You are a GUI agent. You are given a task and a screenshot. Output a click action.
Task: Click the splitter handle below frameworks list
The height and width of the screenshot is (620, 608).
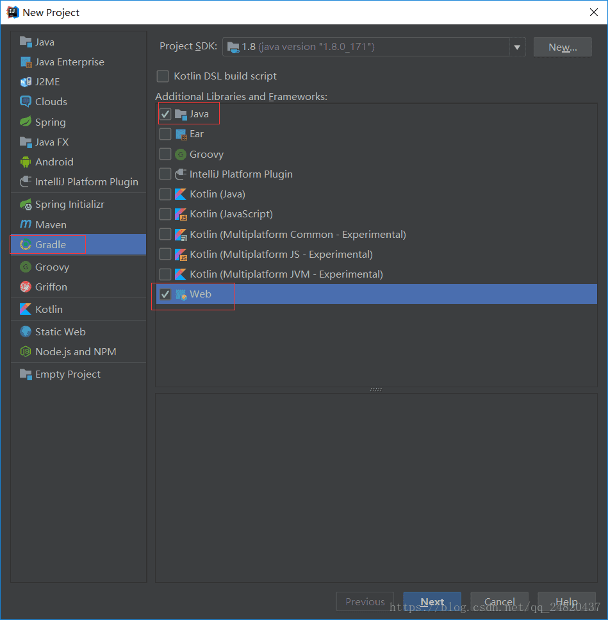coord(375,389)
